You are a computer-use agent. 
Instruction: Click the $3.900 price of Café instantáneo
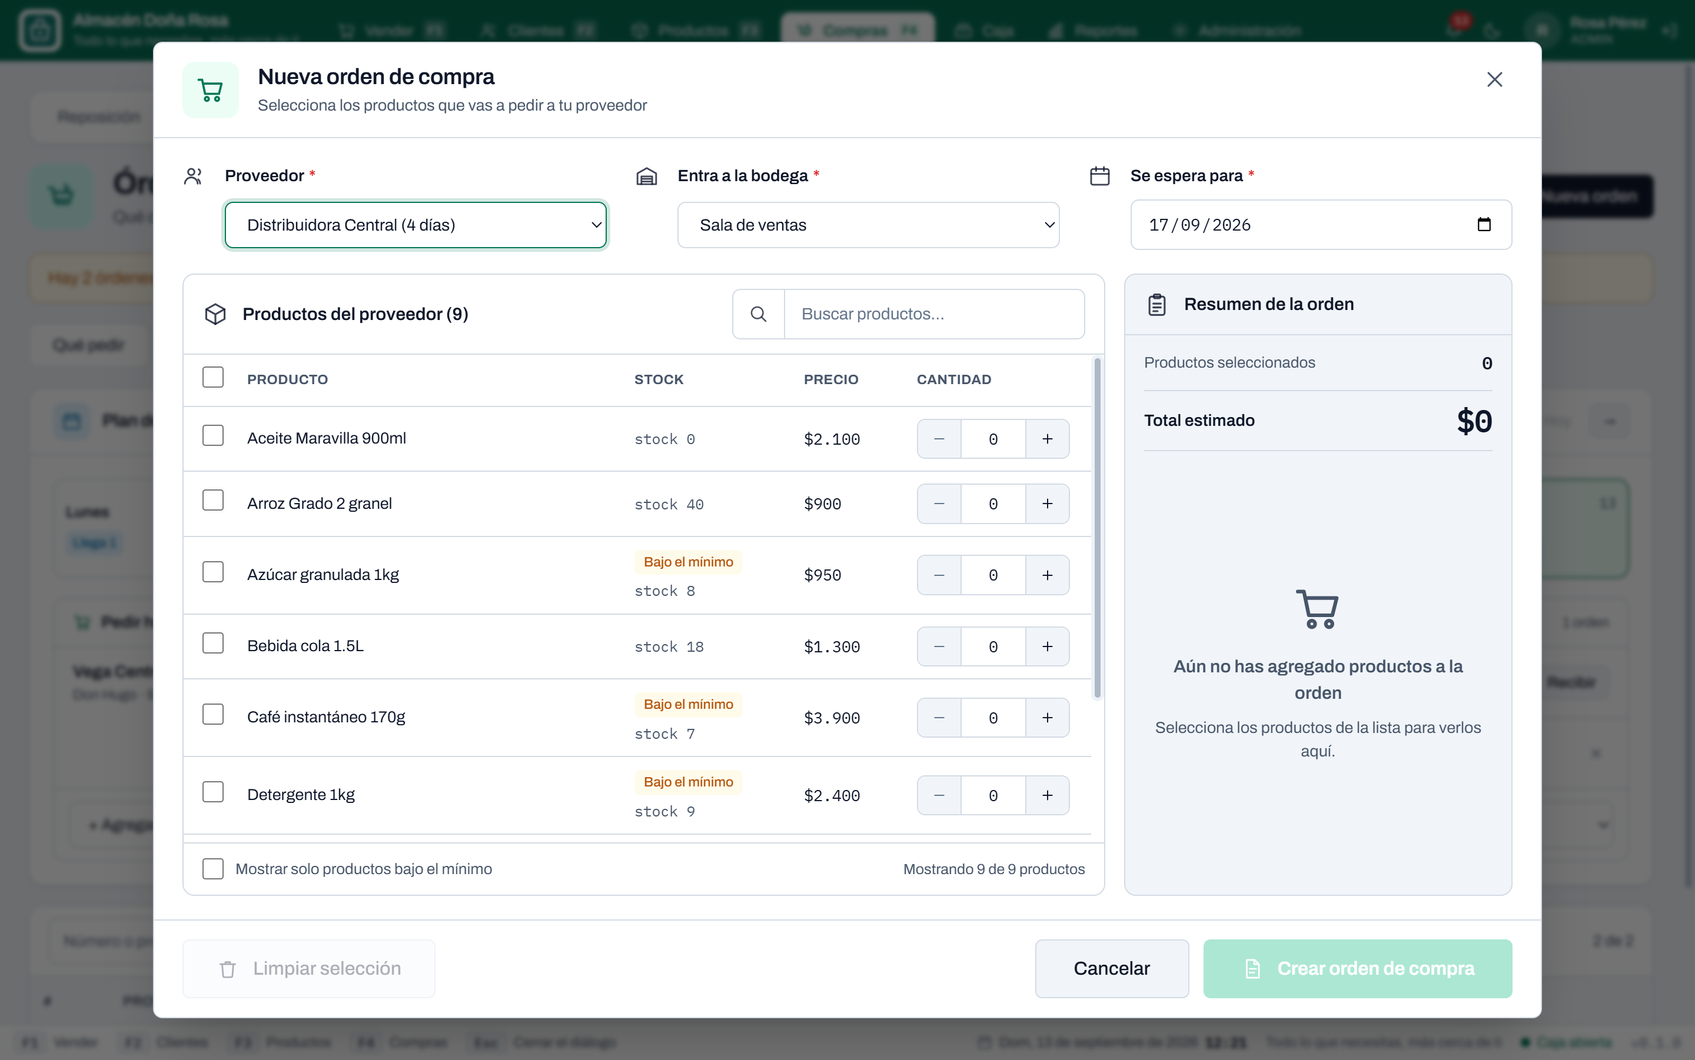[x=832, y=719]
